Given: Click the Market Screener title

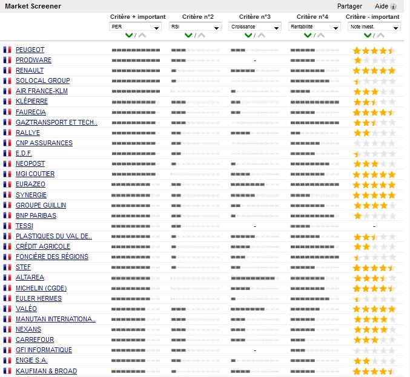Looking at the screenshot, I should 33,6.
